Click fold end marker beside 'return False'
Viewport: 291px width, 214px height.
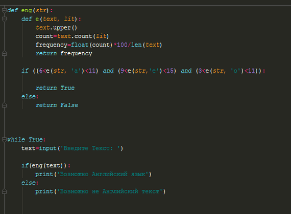click(4, 105)
